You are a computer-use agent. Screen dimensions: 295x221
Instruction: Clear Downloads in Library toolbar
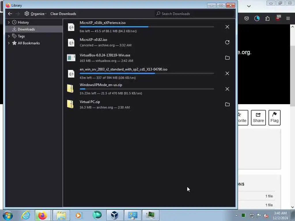click(x=63, y=14)
